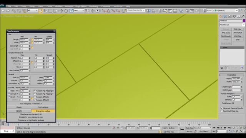This screenshot has height=138, width=246.
Task: Click the Fetch settings button
Action: 43,107
